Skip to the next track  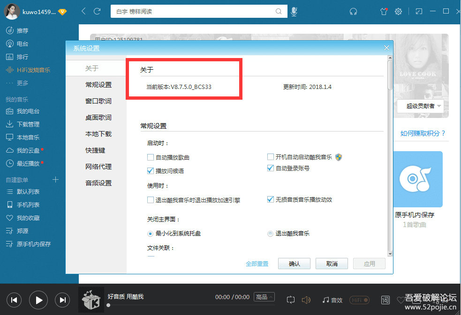pos(63,300)
